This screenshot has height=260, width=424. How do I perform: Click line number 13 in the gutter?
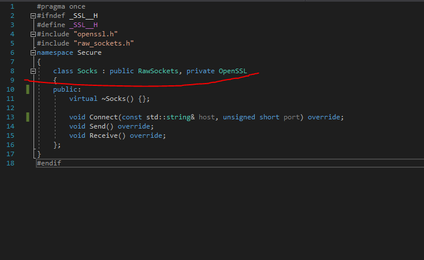click(10, 117)
